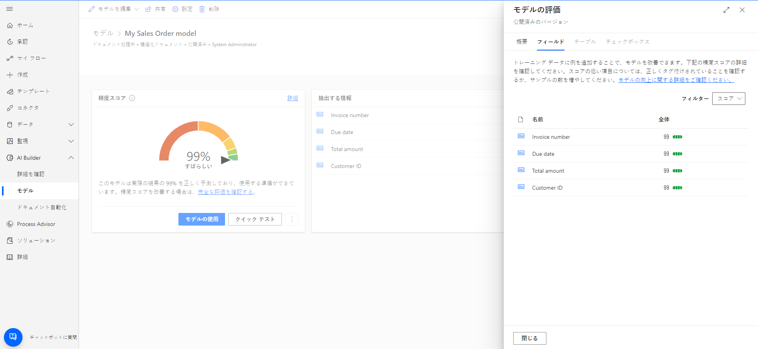This screenshot has width=758, height=349.
Task: Click the 削除 trash icon
Action: 202,9
